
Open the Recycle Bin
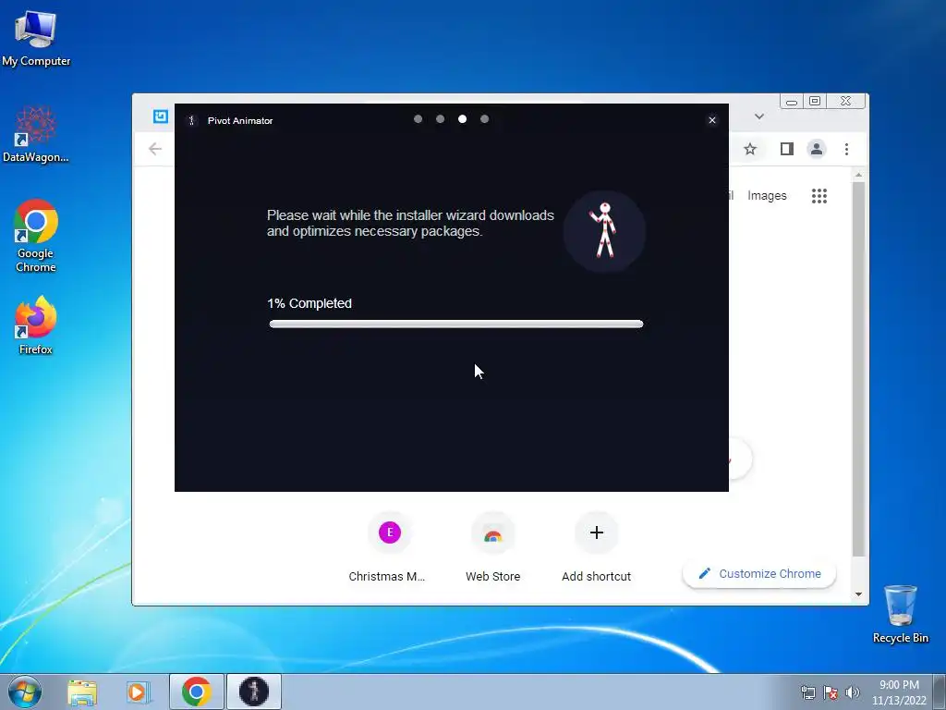900,614
